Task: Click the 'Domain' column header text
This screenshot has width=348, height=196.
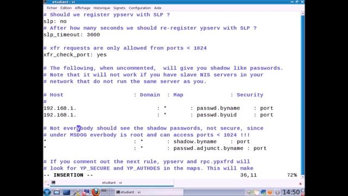Action: [150, 95]
